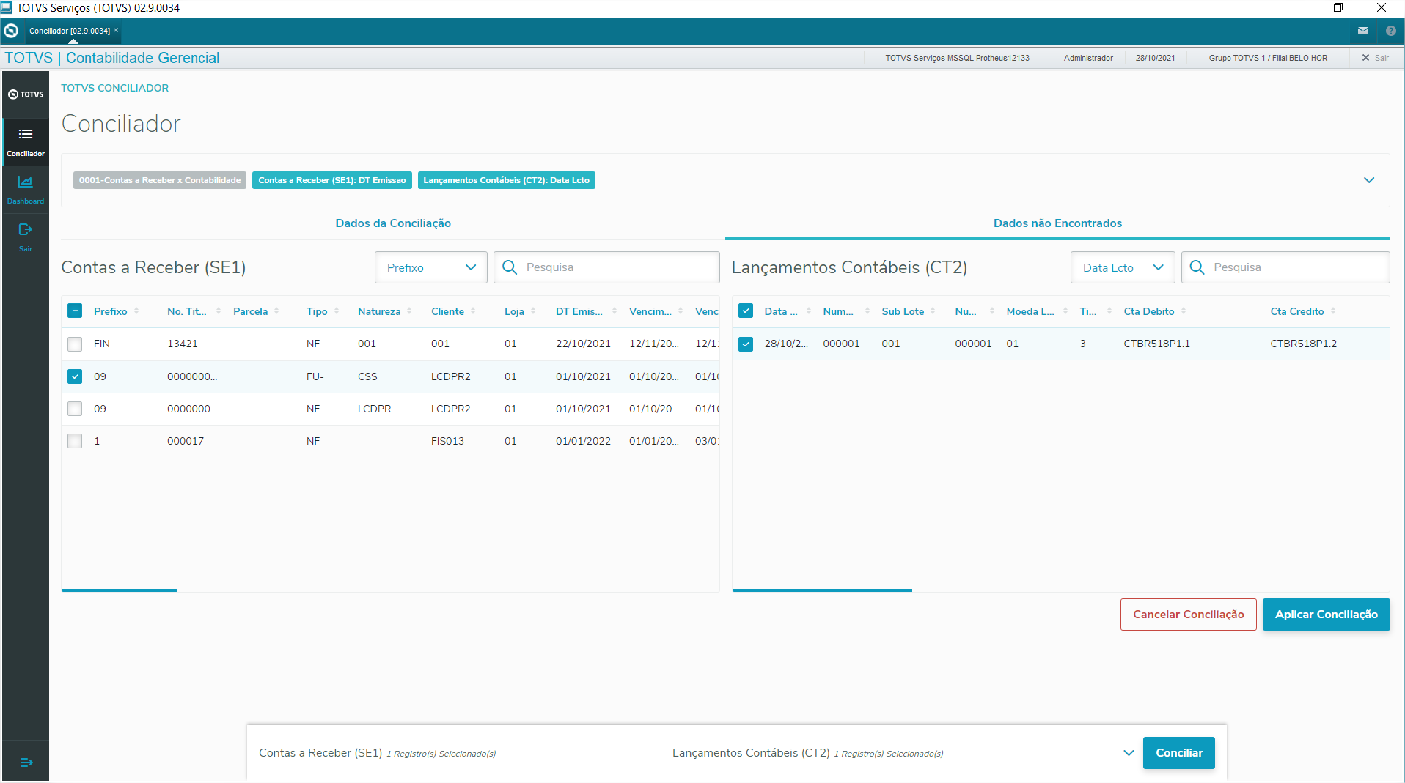Check the FIN 13421 row checkbox

tap(75, 344)
